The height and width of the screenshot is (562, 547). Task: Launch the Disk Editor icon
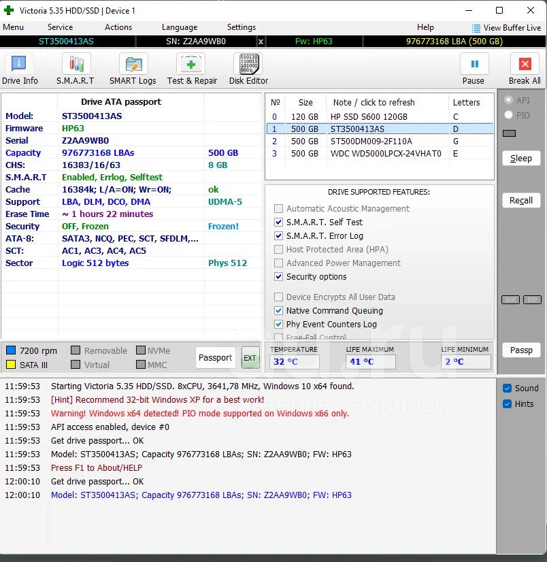coord(248,64)
